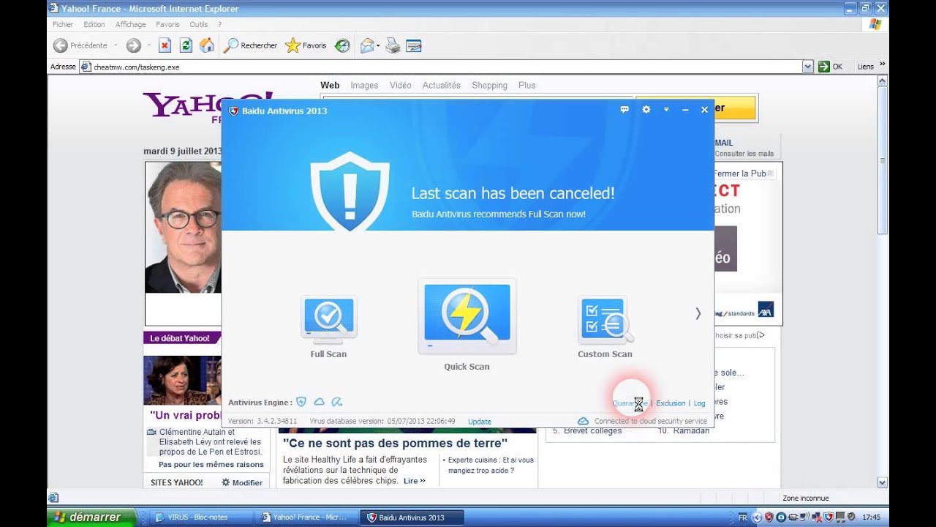Screen dimensions: 936x527
Task: Open the Quarantine link
Action: (x=630, y=403)
